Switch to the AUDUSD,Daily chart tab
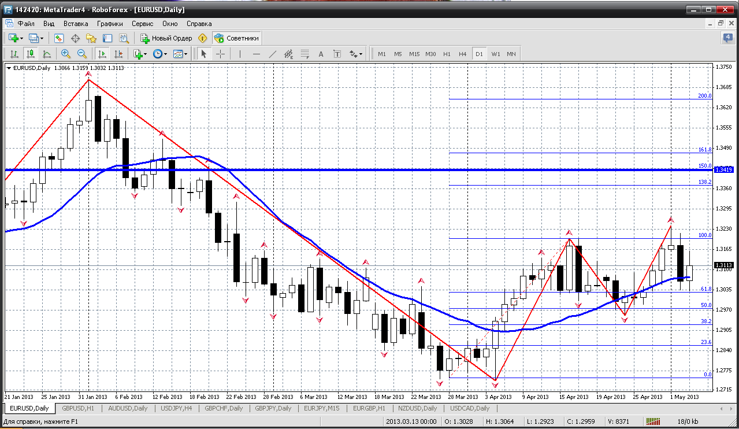Image resolution: width=739 pixels, height=429 pixels. coord(128,408)
